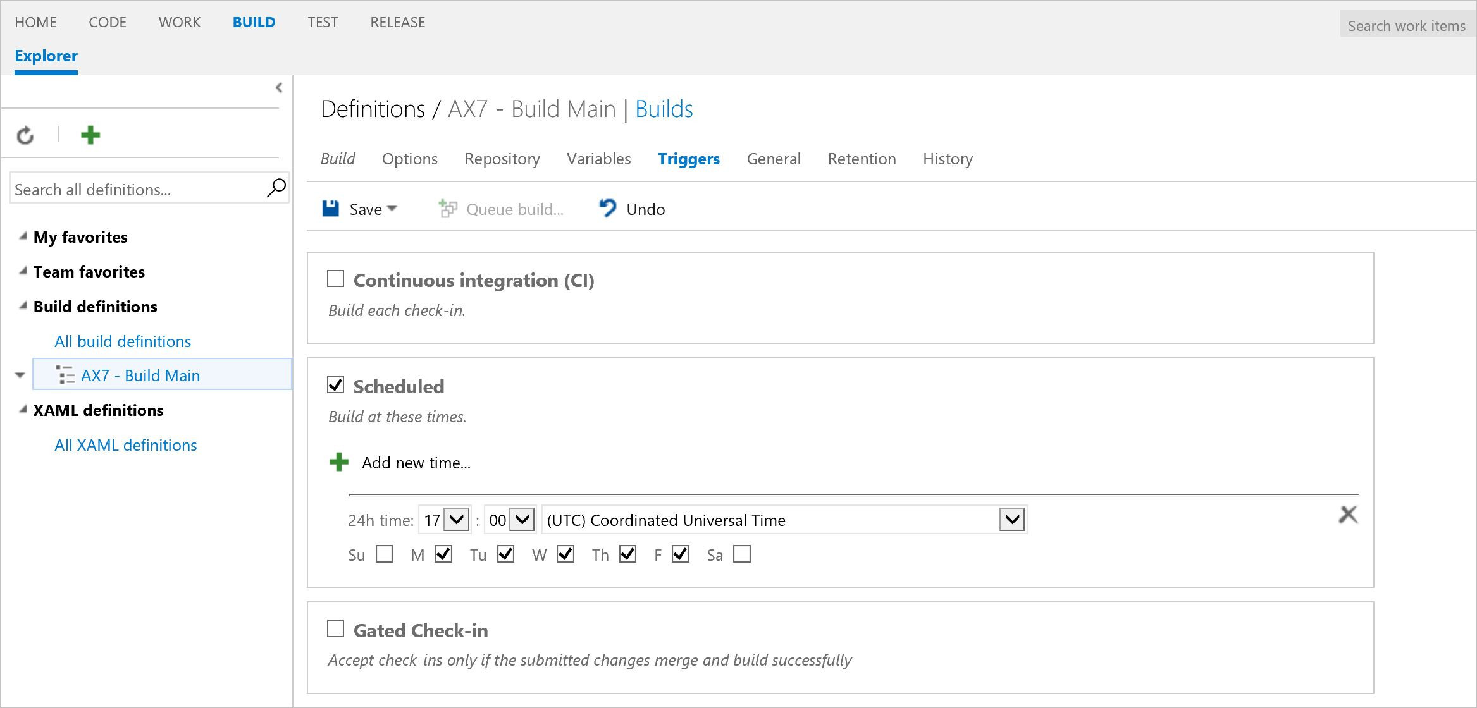Go to the HOME hub
The image size is (1477, 708).
click(x=35, y=22)
